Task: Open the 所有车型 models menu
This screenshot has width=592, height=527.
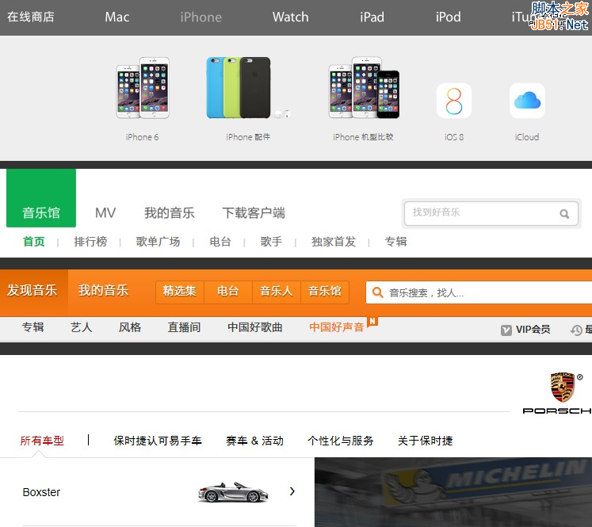Action: click(x=42, y=441)
